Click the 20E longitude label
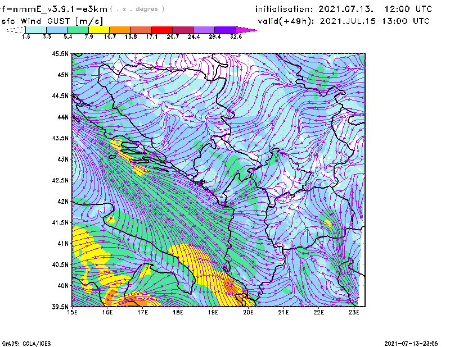Viewport: 450px width, 347px height. click(x=248, y=312)
